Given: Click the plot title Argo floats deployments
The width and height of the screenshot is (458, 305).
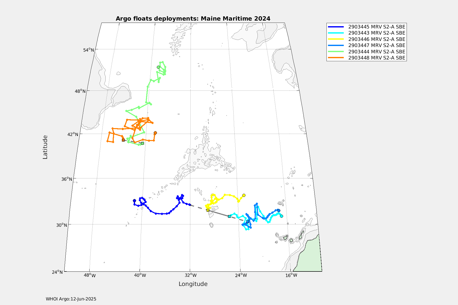Looking at the screenshot, I should (x=193, y=19).
